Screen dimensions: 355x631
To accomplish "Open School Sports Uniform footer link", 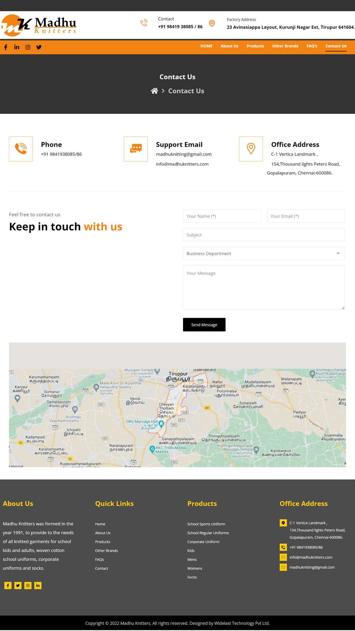I will [206, 524].
